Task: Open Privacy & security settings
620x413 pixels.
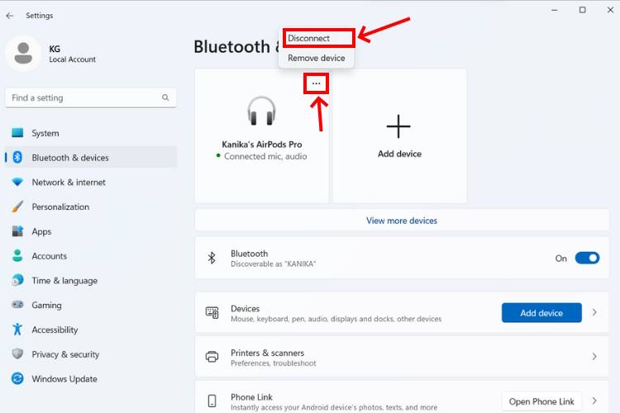Action: (91, 354)
